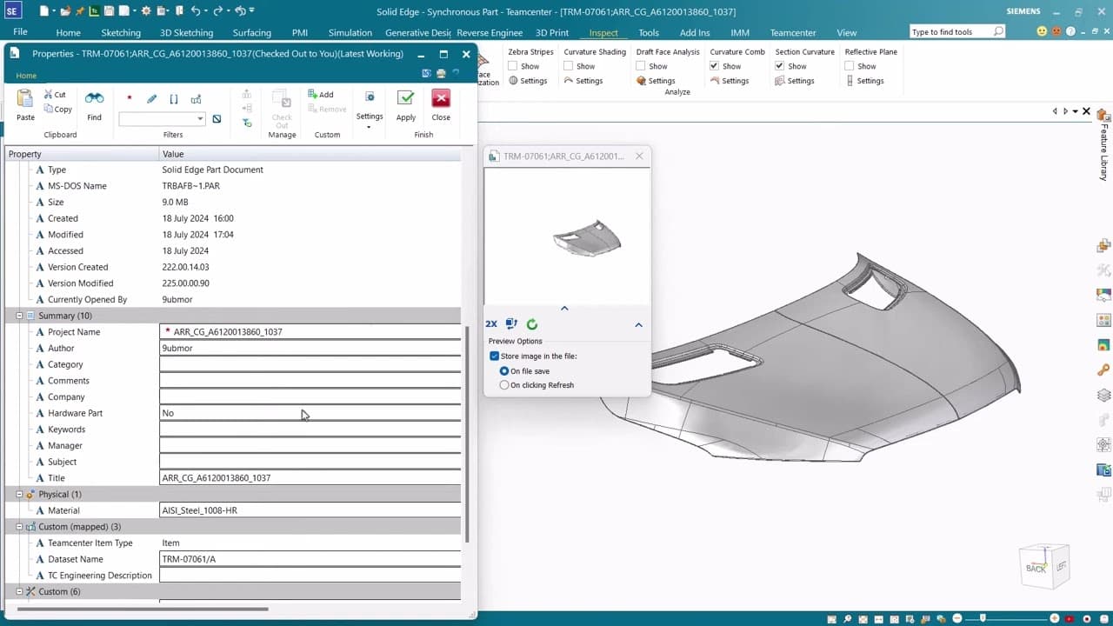Click the preview capture icon next to 2X
1113x626 pixels.
[x=511, y=324]
